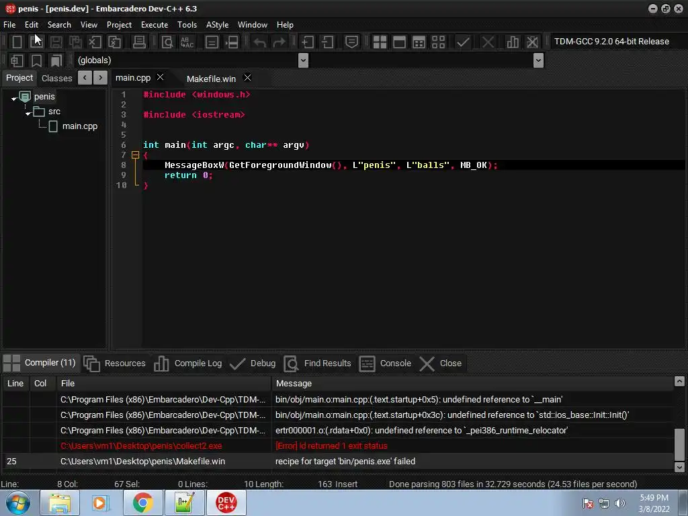This screenshot has height=516, width=688.
Task: Open the Window menu
Action: (x=253, y=25)
